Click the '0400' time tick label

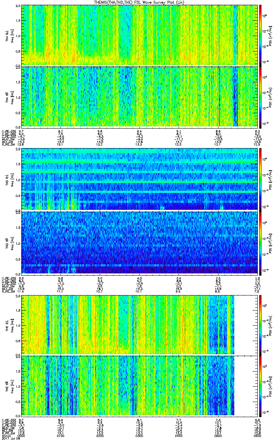pyautogui.click(x=179, y=435)
